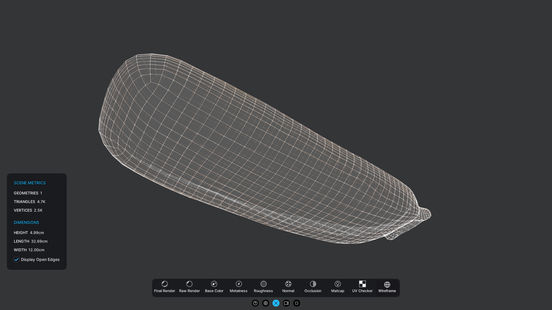
Task: Select the Wireframe view mode
Action: (x=387, y=287)
